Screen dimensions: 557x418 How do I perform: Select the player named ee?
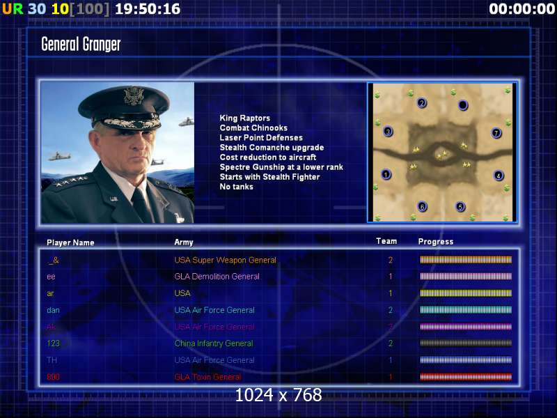tap(51, 277)
